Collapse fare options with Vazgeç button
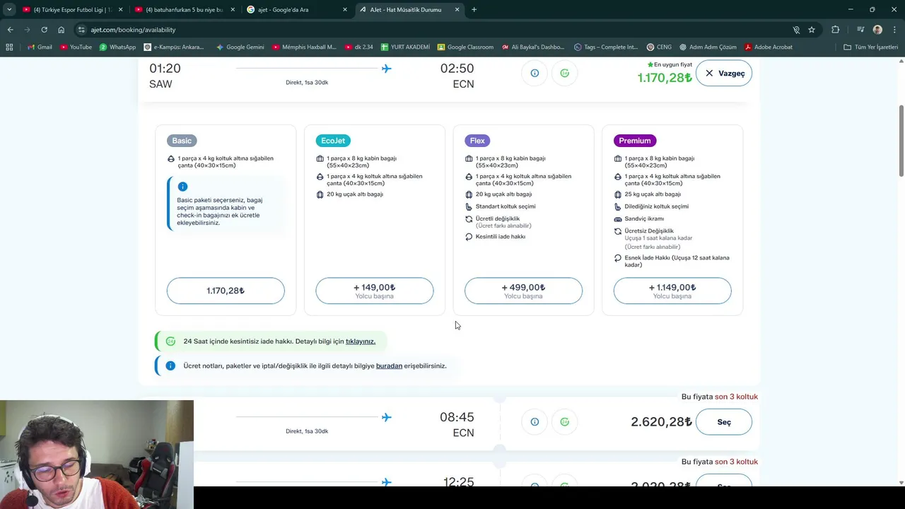905x509 pixels. [724, 73]
